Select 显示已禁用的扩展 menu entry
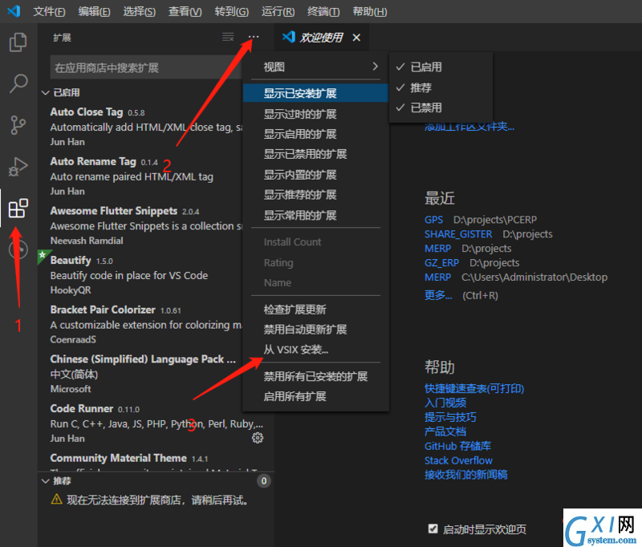This screenshot has width=642, height=547. tap(315, 154)
